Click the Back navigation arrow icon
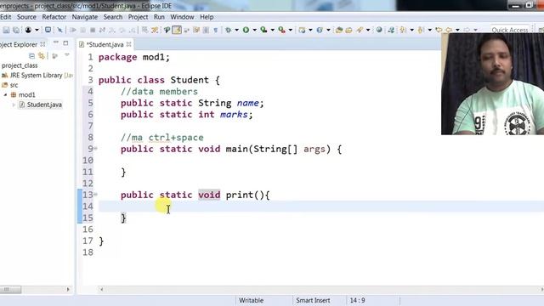This screenshot has height=306, width=544. pos(449,31)
